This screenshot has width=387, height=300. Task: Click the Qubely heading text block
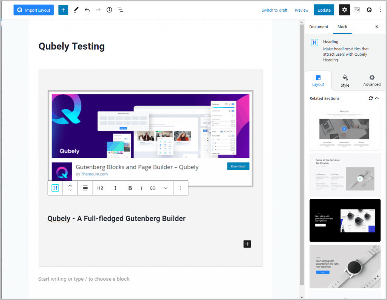116,219
